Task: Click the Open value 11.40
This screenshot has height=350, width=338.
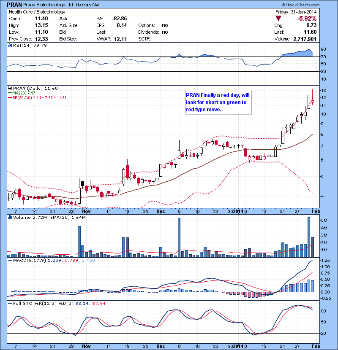Action: 41,19
